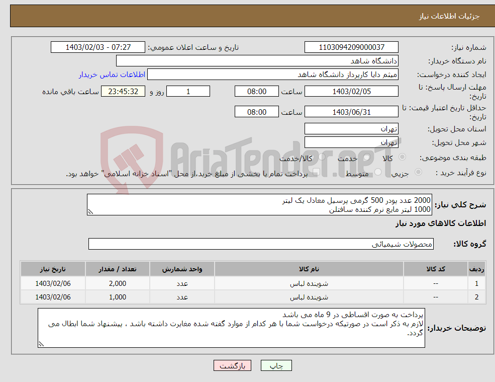
Task: Click the page title جزئیات اطلاعات نیاز
Action: tap(449, 16)
